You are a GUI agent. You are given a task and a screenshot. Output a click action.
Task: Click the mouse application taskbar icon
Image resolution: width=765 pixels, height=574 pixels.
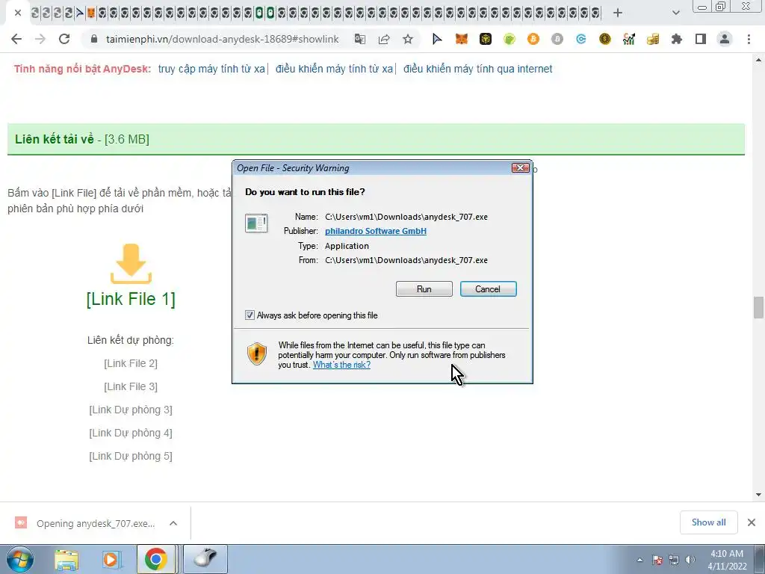[x=205, y=559]
